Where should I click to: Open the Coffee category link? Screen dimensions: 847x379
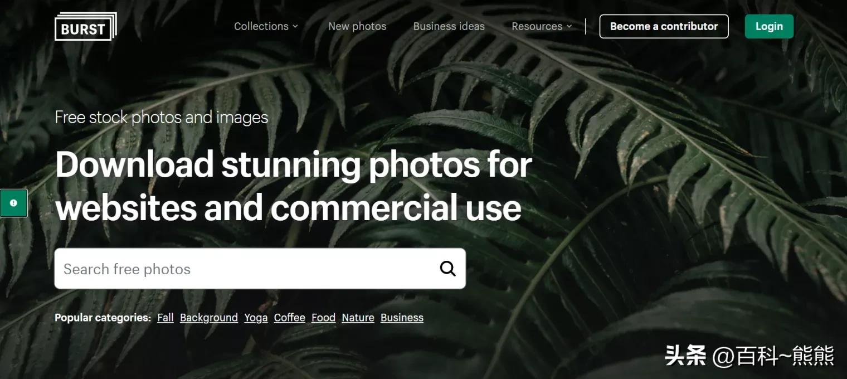[x=290, y=318]
